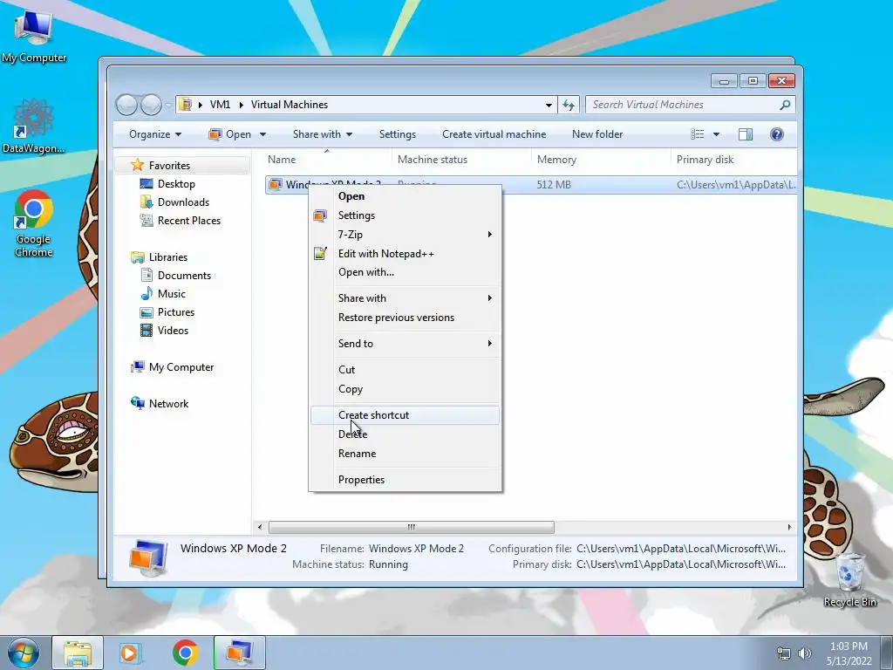Toggle the preview pane icon
893x670 pixels.
[x=746, y=134]
